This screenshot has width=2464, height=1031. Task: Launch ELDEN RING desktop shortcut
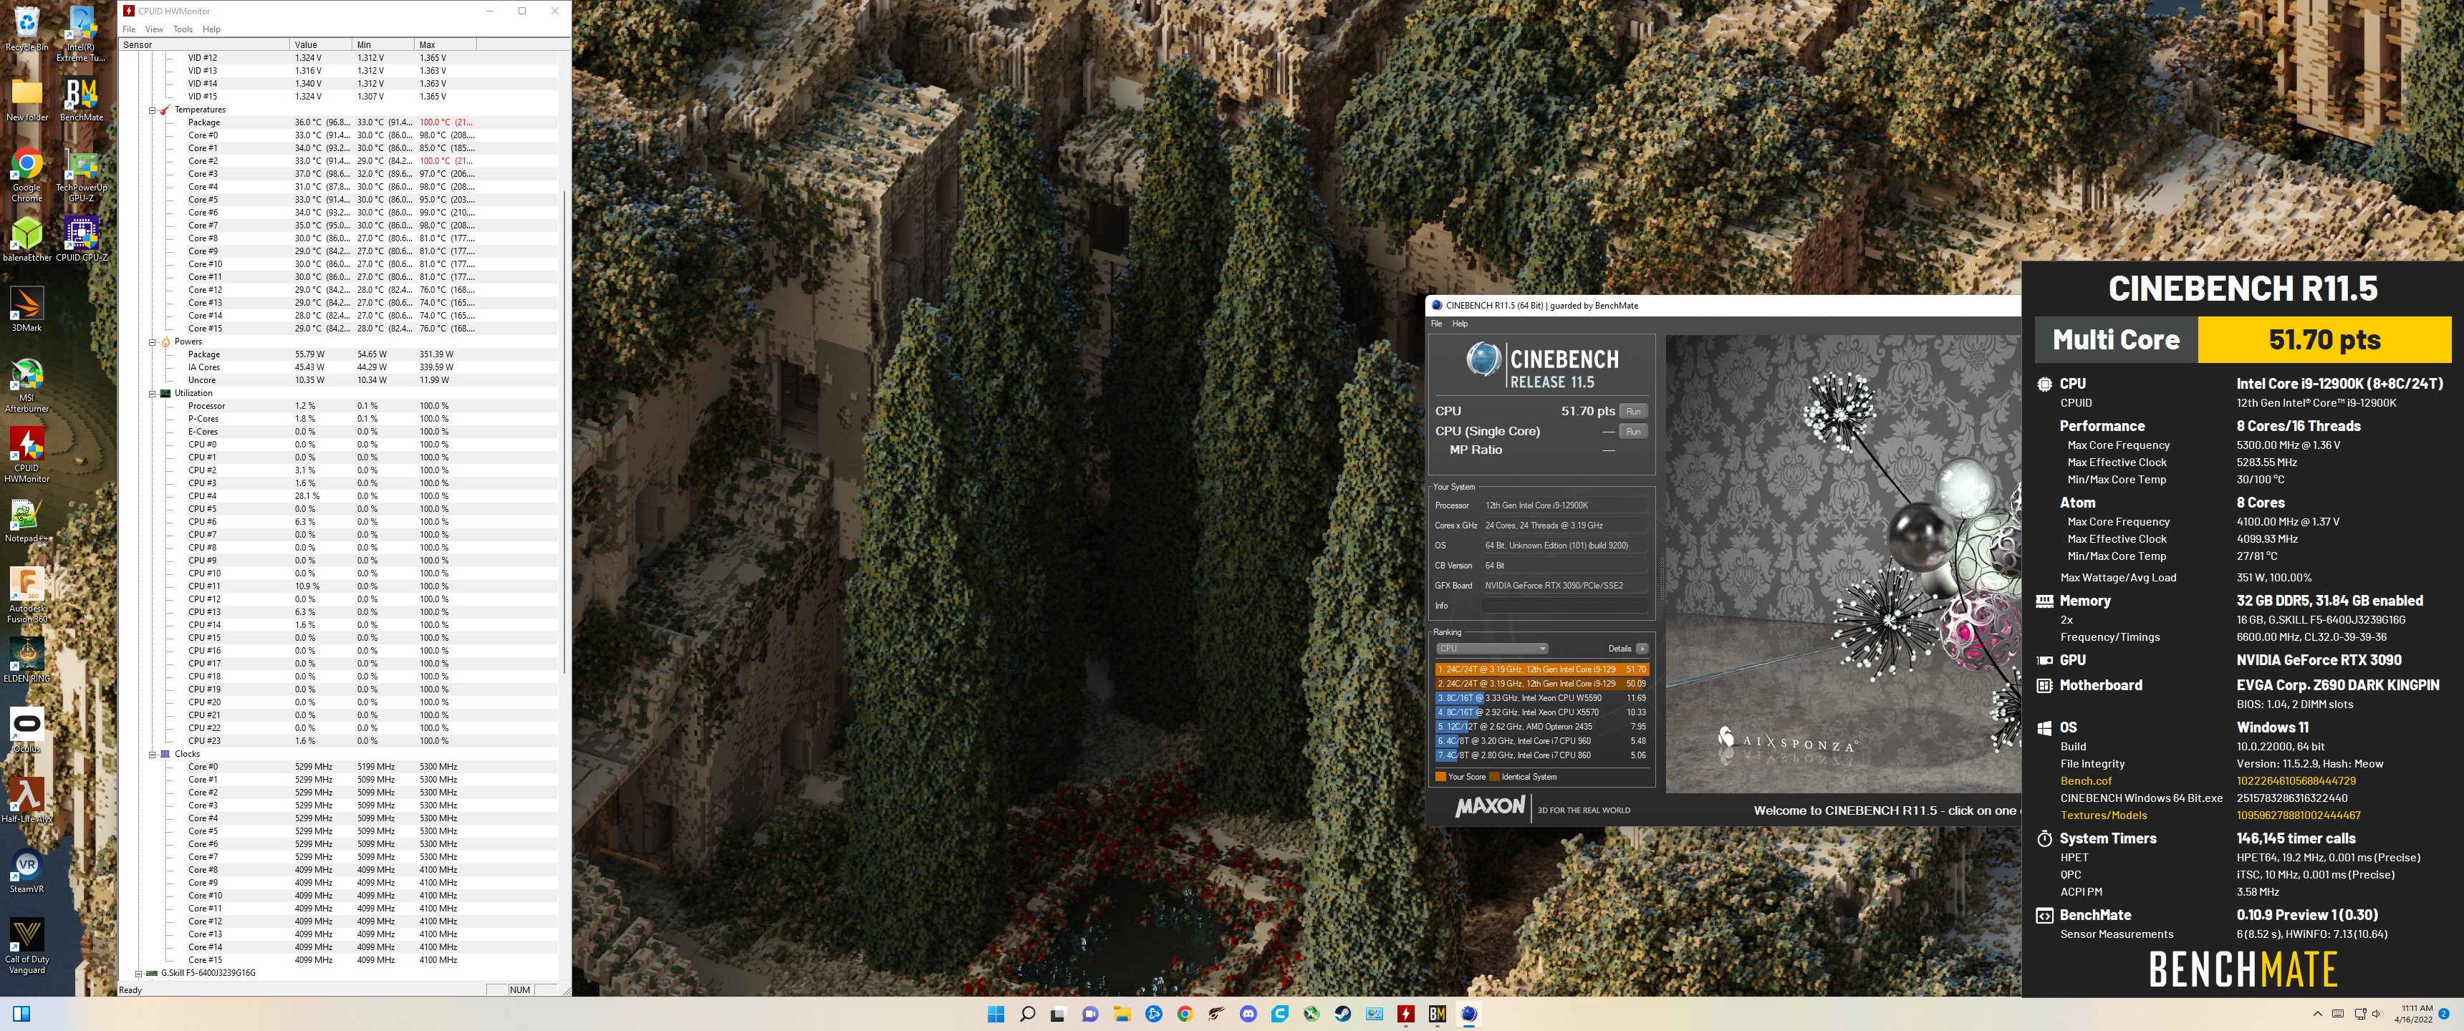pyautogui.click(x=27, y=660)
